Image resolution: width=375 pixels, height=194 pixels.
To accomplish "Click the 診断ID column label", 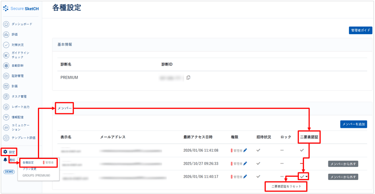I will [x=167, y=64].
